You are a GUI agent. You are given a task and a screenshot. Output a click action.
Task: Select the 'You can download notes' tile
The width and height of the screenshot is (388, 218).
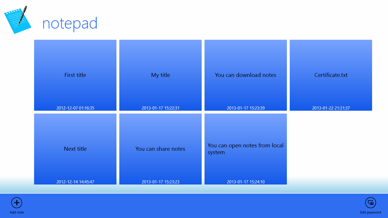coord(246,75)
